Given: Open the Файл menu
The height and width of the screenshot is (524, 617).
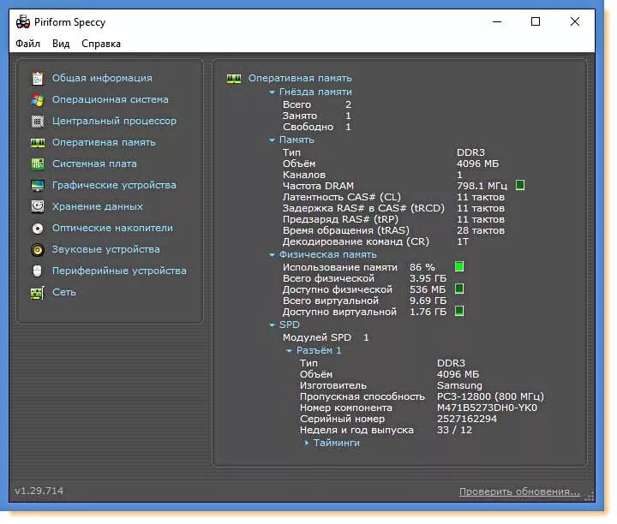Looking at the screenshot, I should (x=27, y=44).
